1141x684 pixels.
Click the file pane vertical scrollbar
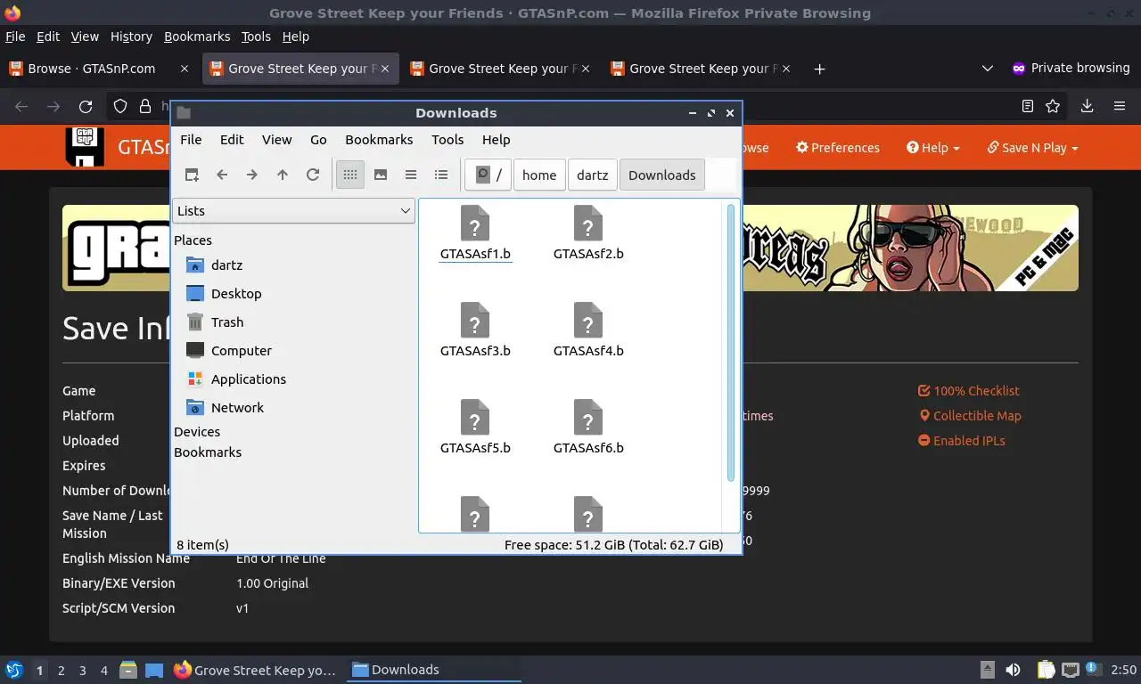coord(732,343)
